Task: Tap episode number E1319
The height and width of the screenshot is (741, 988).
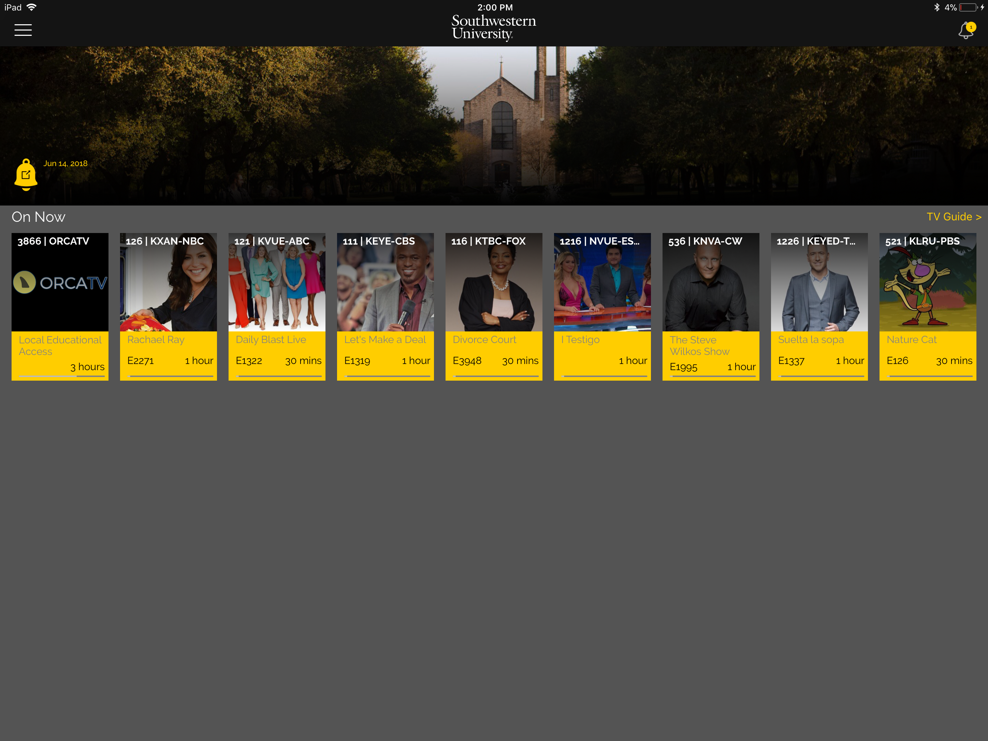Action: coord(357,361)
